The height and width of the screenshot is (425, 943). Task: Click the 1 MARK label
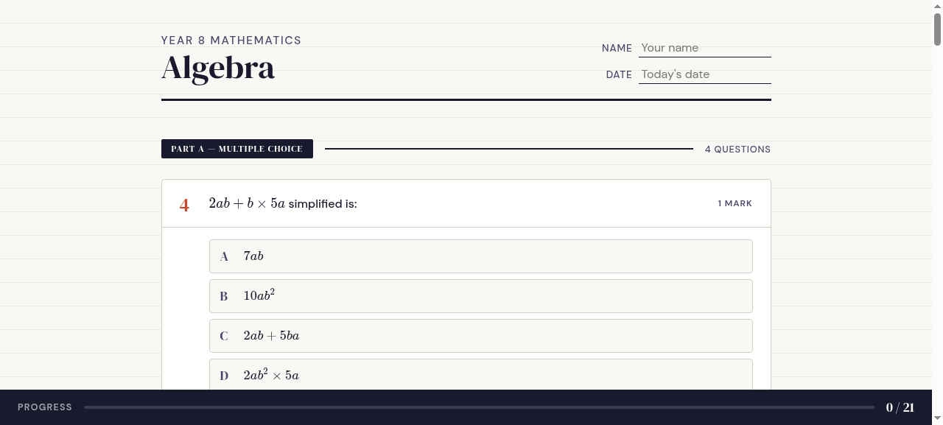(735, 203)
